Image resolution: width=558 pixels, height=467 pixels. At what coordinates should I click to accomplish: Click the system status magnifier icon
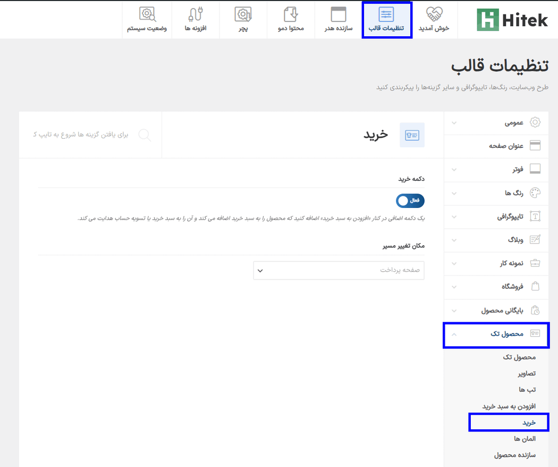pyautogui.click(x=147, y=14)
